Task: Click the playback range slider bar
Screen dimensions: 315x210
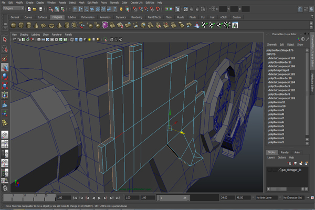Action: (x=173, y=198)
